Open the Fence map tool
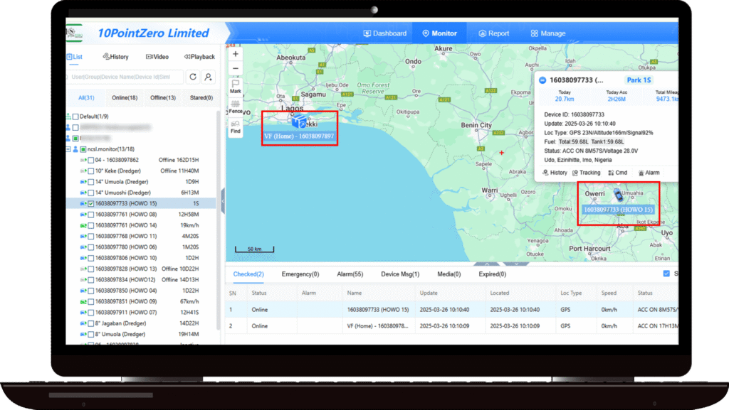Image resolution: width=729 pixels, height=410 pixels. coord(236,107)
